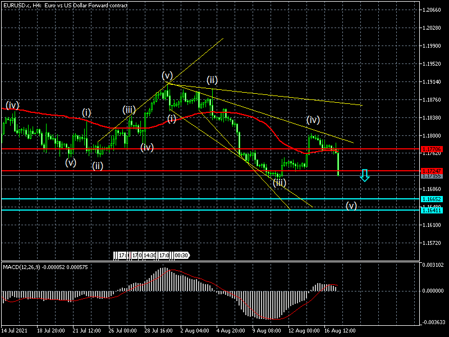
Task: Click the blue down arrow marker
Action: 365,175
